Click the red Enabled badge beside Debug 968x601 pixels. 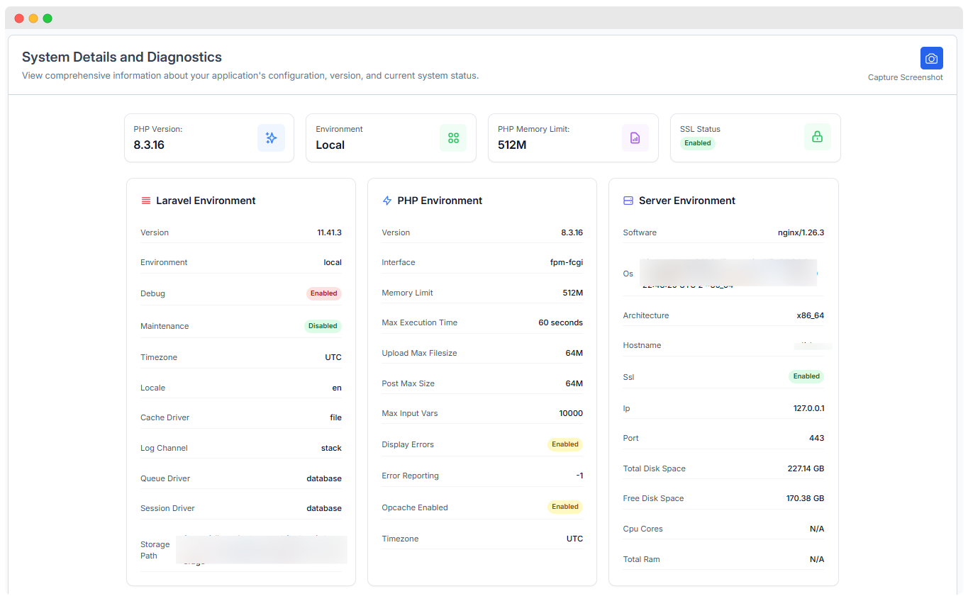(x=323, y=293)
